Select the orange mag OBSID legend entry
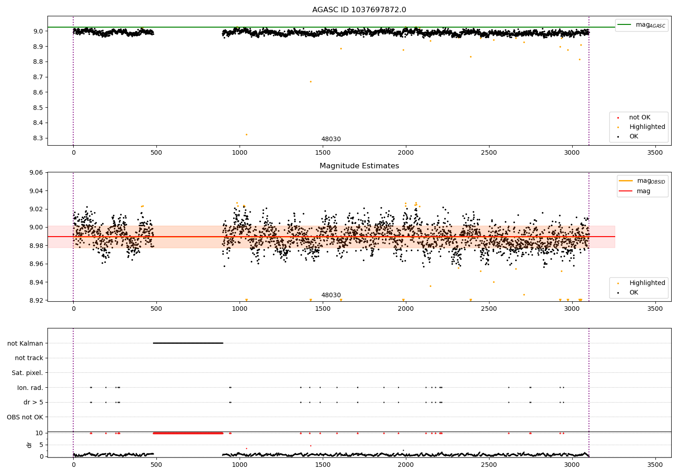 coord(642,181)
